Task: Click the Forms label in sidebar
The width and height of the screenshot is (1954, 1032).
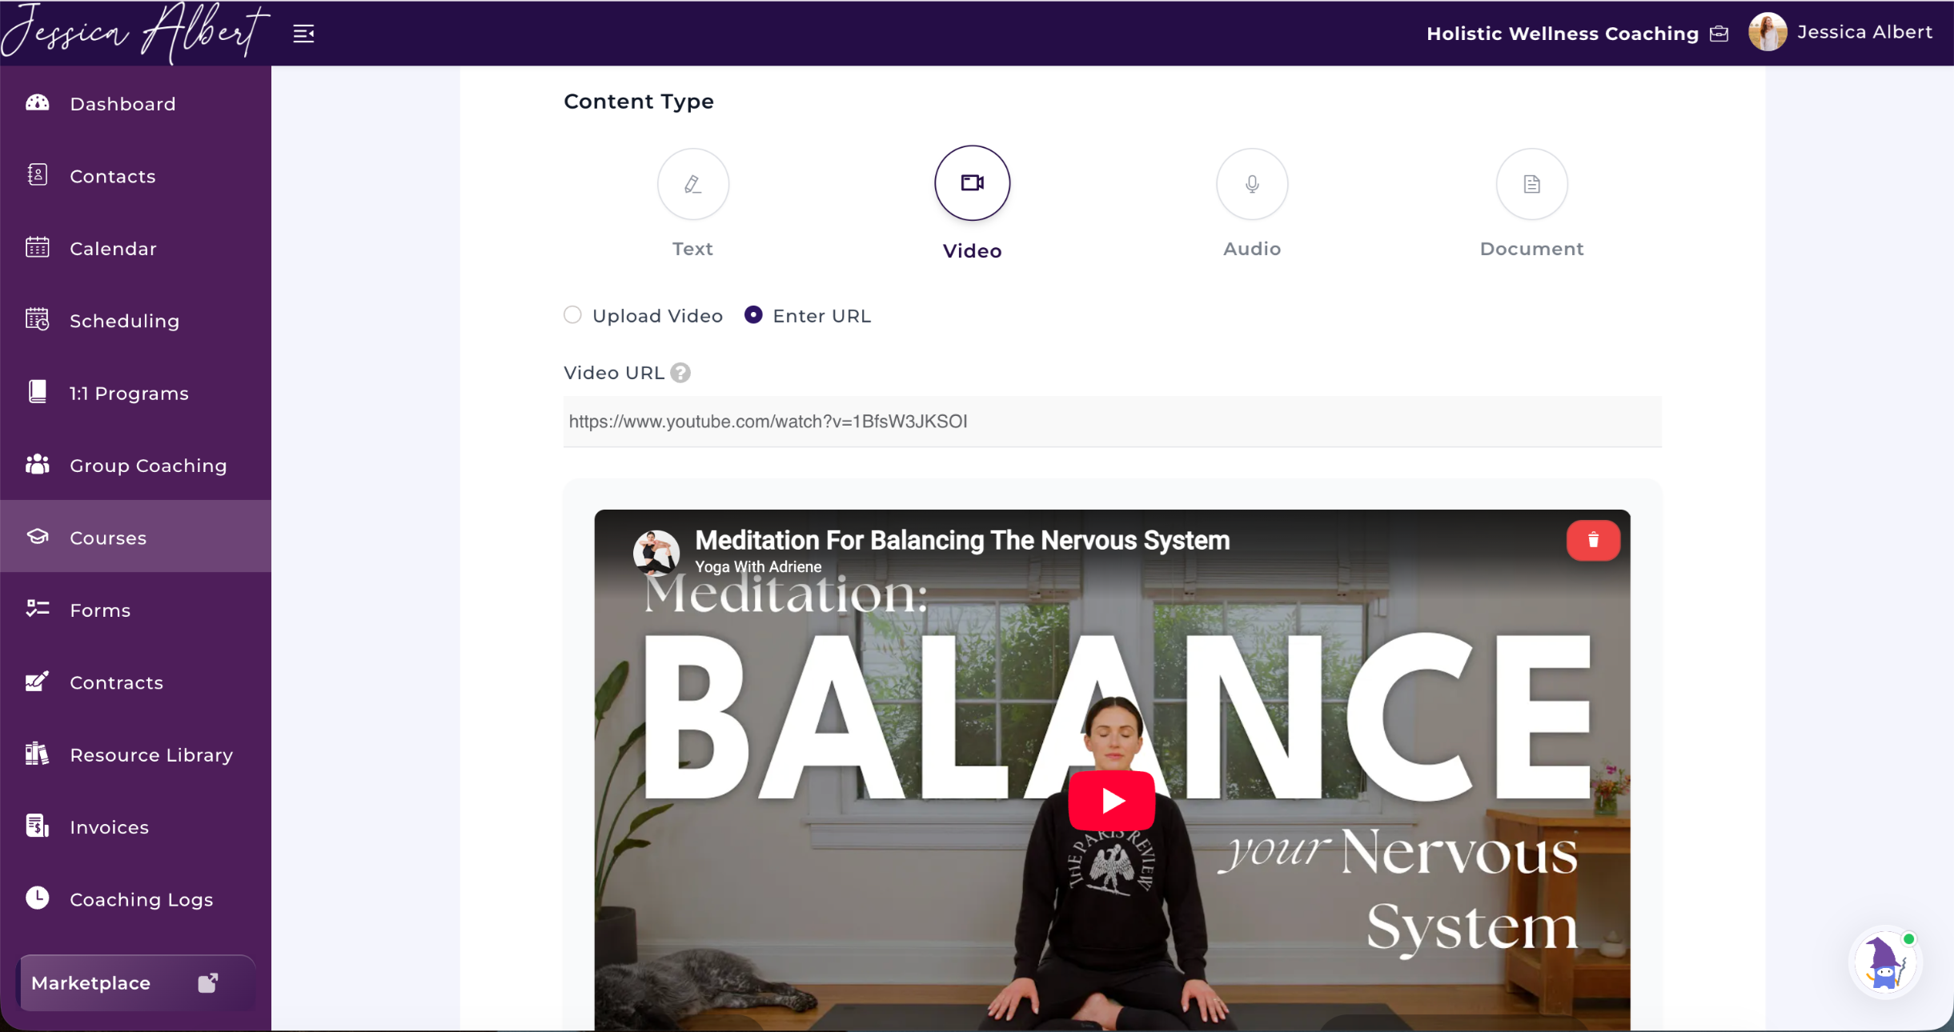Action: [x=100, y=610]
